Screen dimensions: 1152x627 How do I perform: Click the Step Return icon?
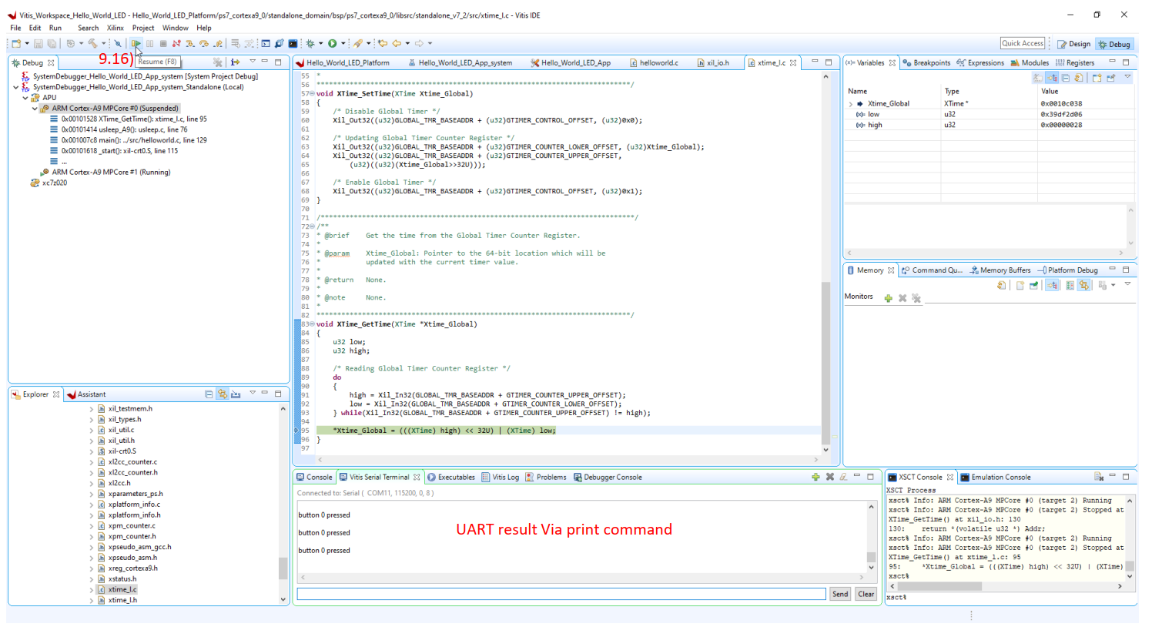tap(218, 44)
